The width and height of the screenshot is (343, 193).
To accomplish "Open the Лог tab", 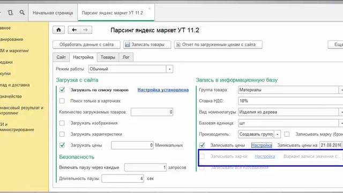I will 126,57.
